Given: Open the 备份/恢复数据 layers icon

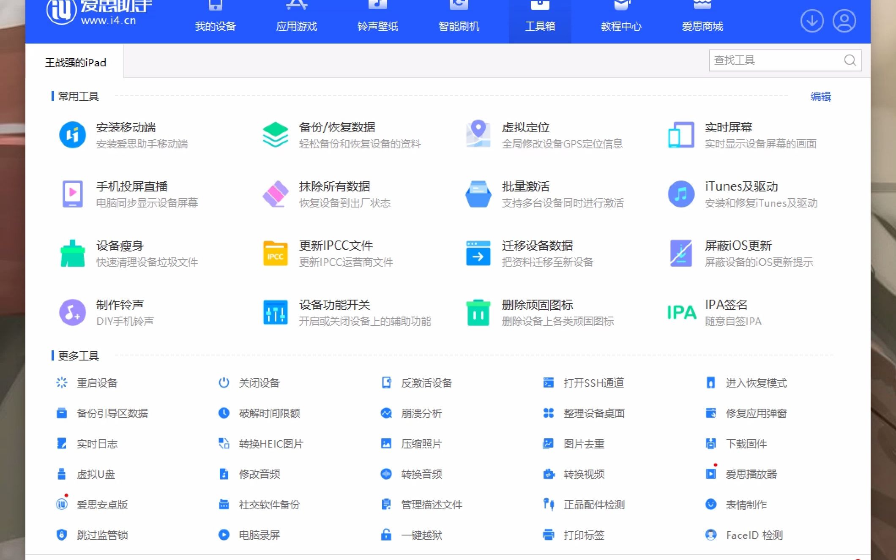Looking at the screenshot, I should [275, 135].
